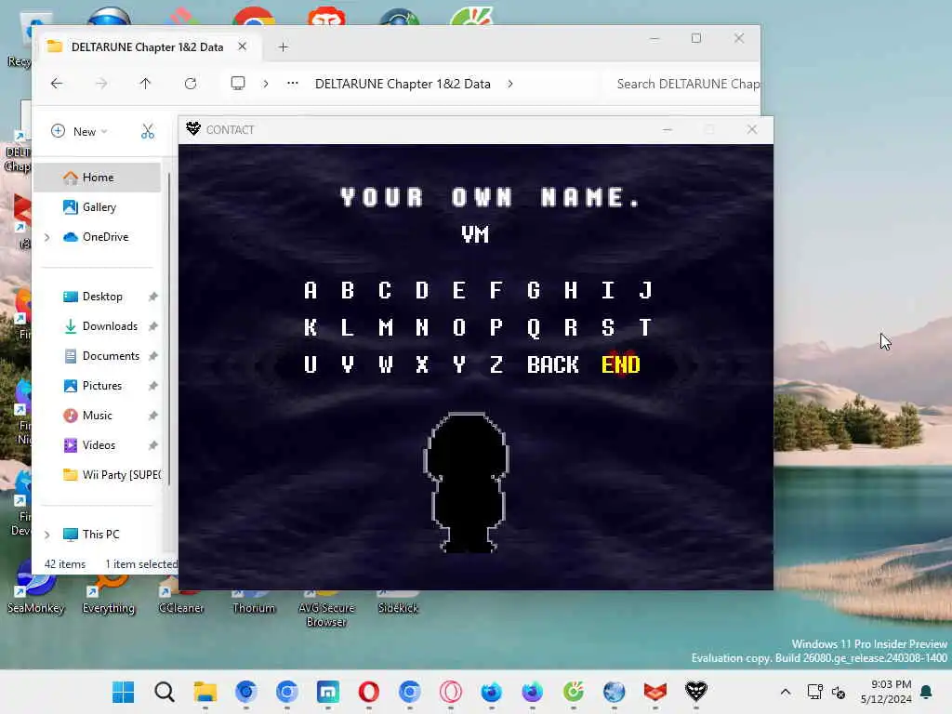
Task: Expand the OneDrive tree node
Action: pos(47,237)
